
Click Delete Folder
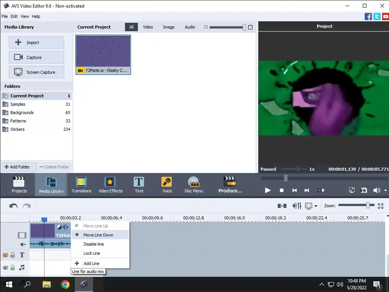pyautogui.click(x=54, y=167)
